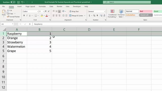Viewport: 162px width, 91px height.
Task: Open Customize Quick Access Toolbar dropdown
Action: point(32,2)
